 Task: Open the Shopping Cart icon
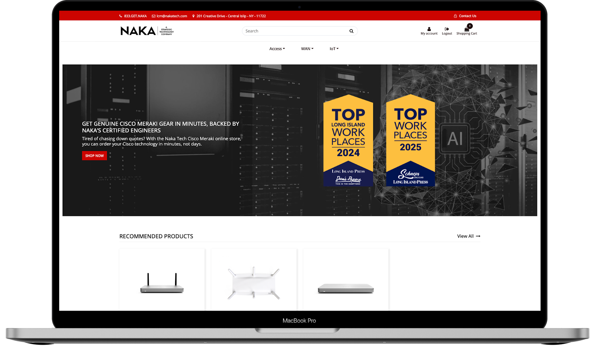(x=466, y=29)
